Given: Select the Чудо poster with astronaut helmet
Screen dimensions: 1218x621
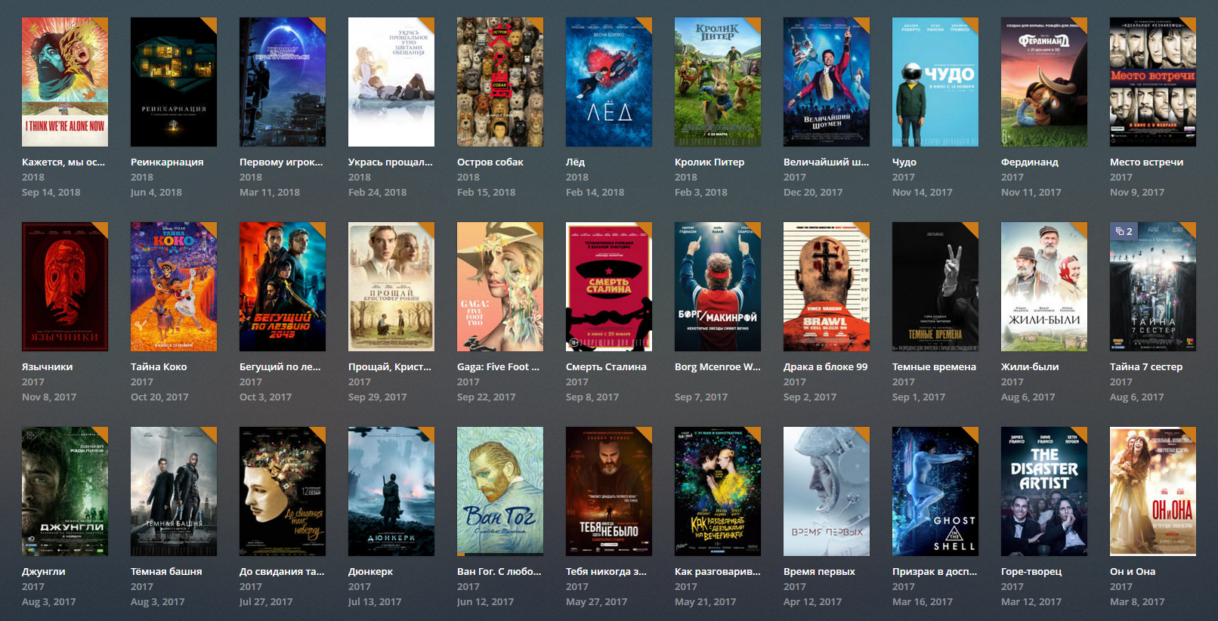Looking at the screenshot, I should pyautogui.click(x=935, y=82).
